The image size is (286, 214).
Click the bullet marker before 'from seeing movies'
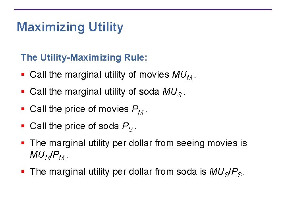pyautogui.click(x=24, y=143)
